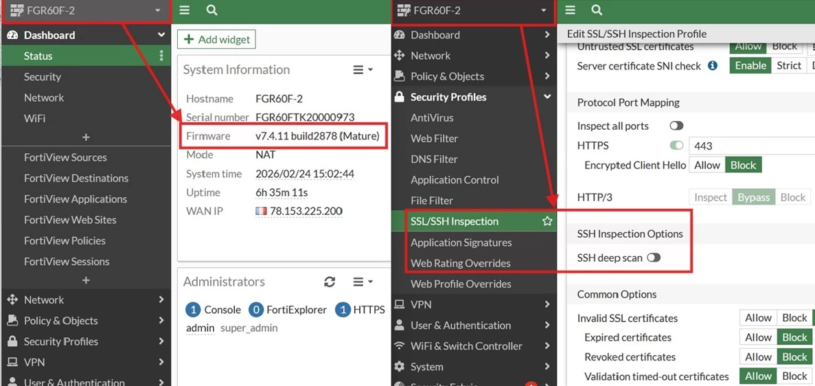Click firmware value v7.4.11 build2878 (Mature)
The width and height of the screenshot is (815, 386).
click(x=318, y=136)
